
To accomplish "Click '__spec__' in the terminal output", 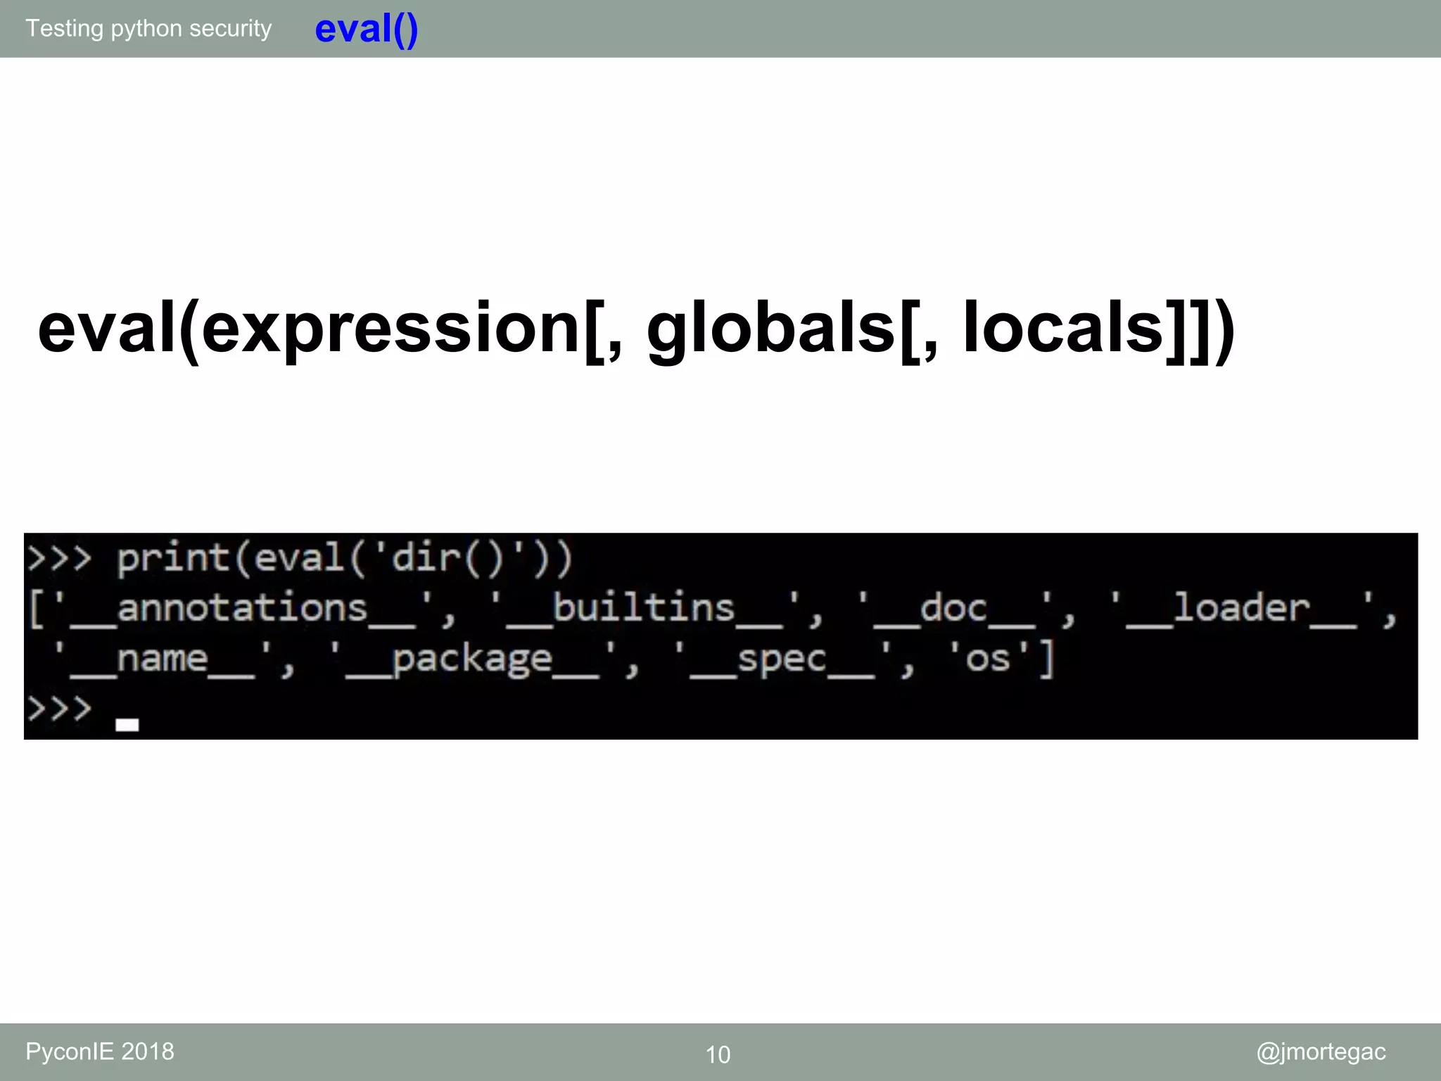I will click(782, 660).
